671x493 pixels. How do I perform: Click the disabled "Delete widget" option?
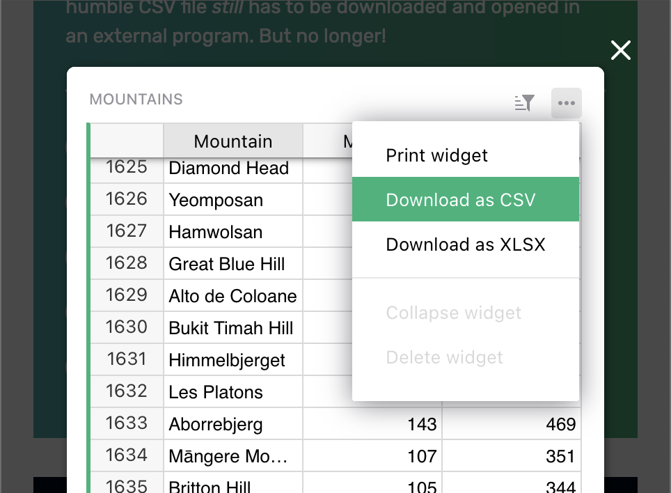[x=444, y=357]
